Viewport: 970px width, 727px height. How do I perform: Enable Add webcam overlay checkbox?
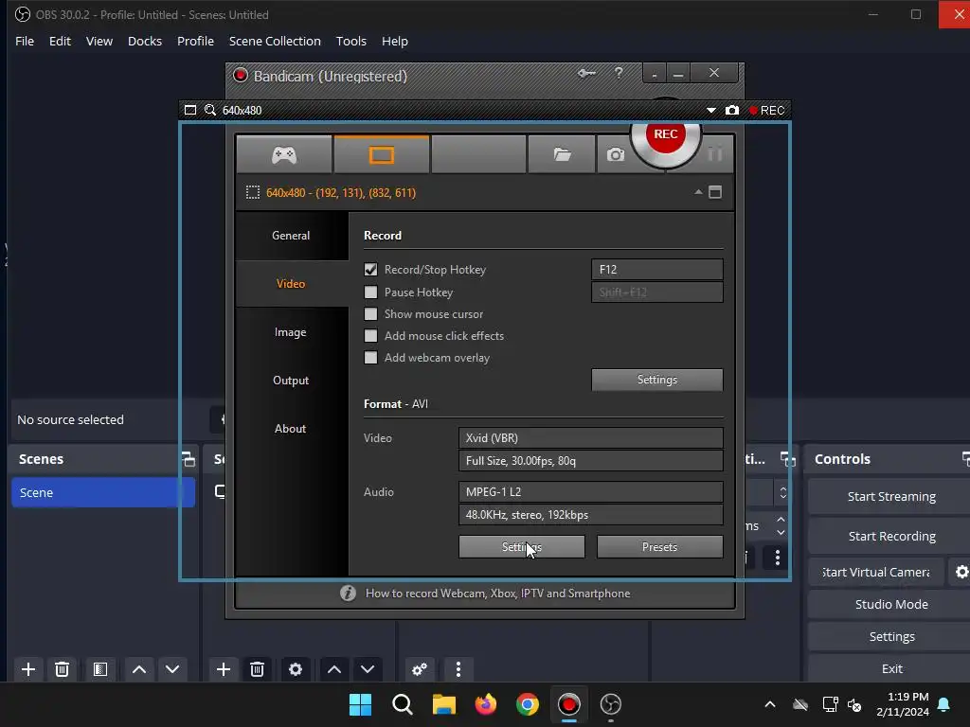pyautogui.click(x=370, y=357)
